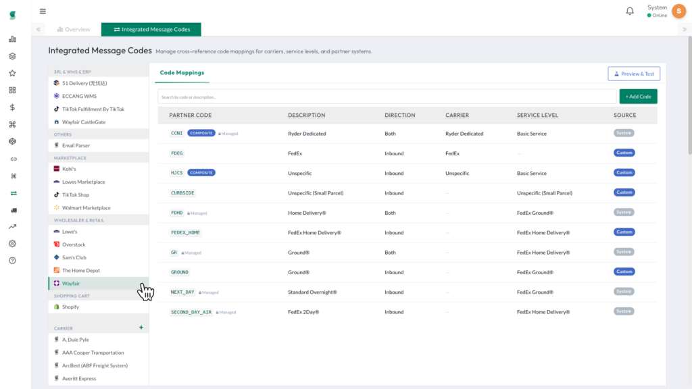The width and height of the screenshot is (692, 389).
Task: Select TikTok Shop marketplace
Action: pyautogui.click(x=99, y=195)
